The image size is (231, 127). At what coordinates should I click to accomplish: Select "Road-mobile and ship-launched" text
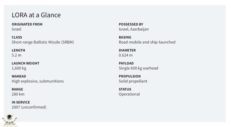click(147, 42)
